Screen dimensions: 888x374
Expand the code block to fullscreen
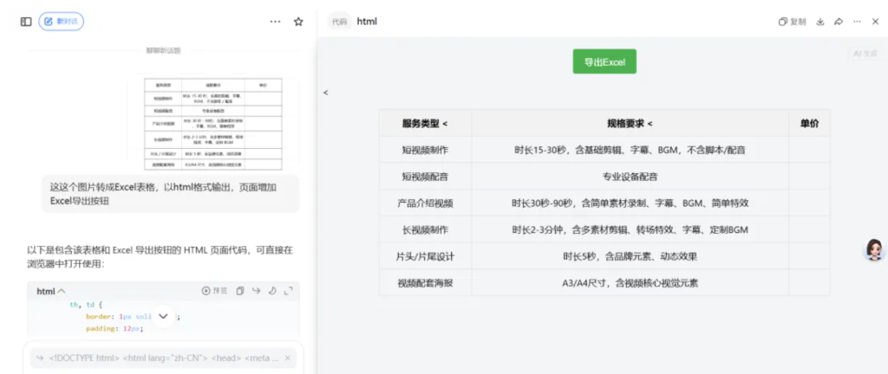pos(288,292)
